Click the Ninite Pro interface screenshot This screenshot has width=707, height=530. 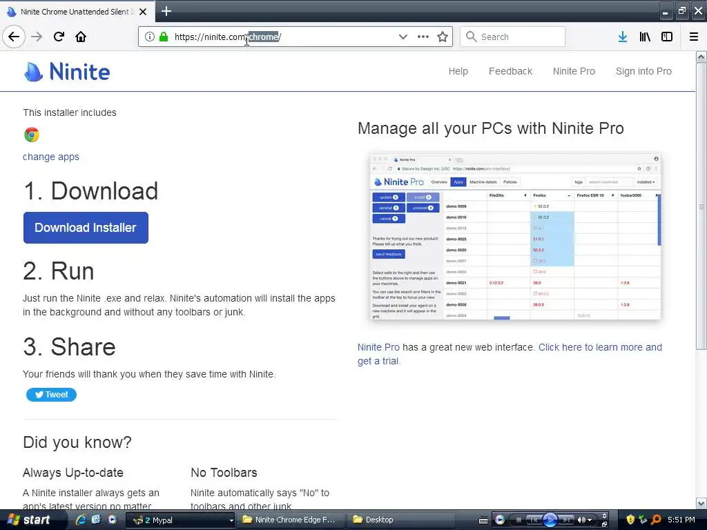tap(515, 237)
